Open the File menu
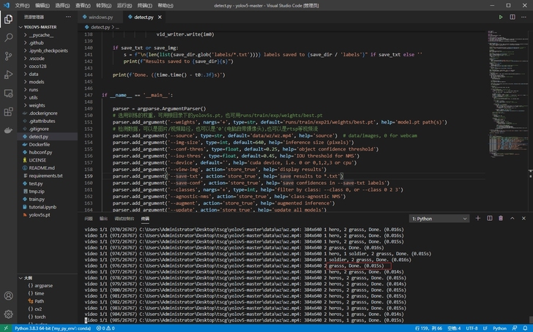Image resolution: width=533 pixels, height=332 pixels. click(22, 5)
